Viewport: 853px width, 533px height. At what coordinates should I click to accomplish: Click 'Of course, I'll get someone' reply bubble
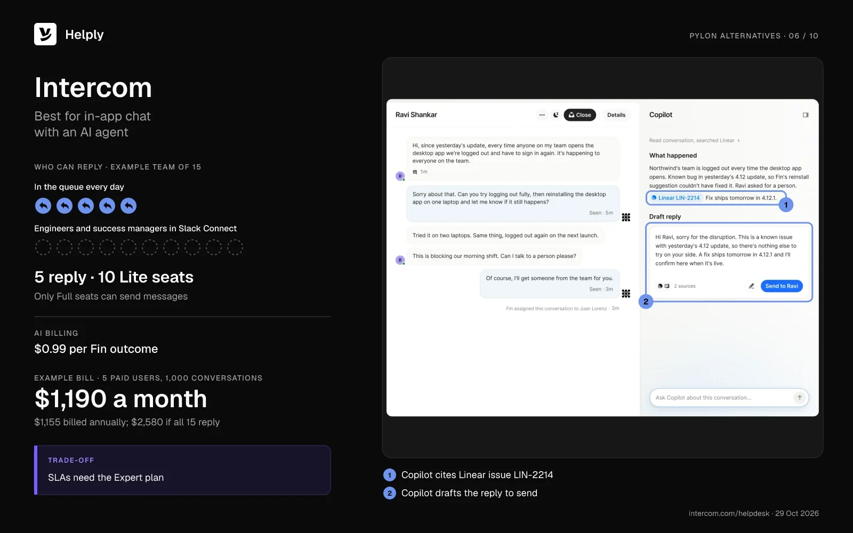click(550, 284)
